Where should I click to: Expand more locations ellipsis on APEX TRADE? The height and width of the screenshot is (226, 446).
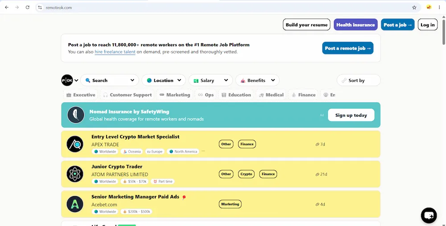203,151
